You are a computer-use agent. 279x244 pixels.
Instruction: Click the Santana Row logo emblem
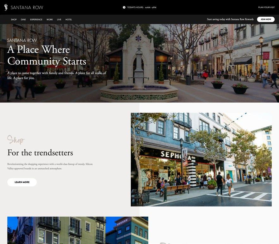tap(6, 7)
